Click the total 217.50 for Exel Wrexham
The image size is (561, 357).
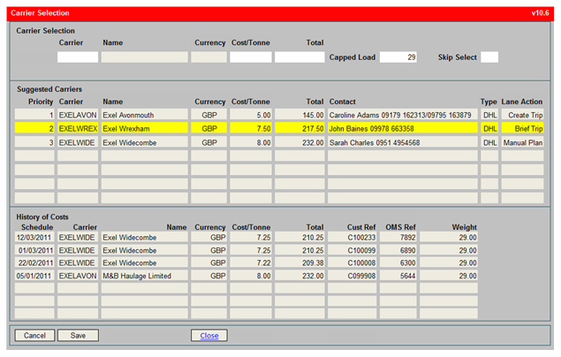(x=299, y=128)
